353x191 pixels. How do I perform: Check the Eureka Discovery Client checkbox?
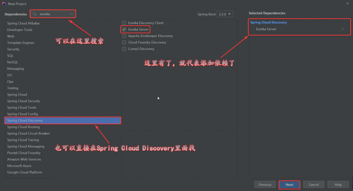124,23
